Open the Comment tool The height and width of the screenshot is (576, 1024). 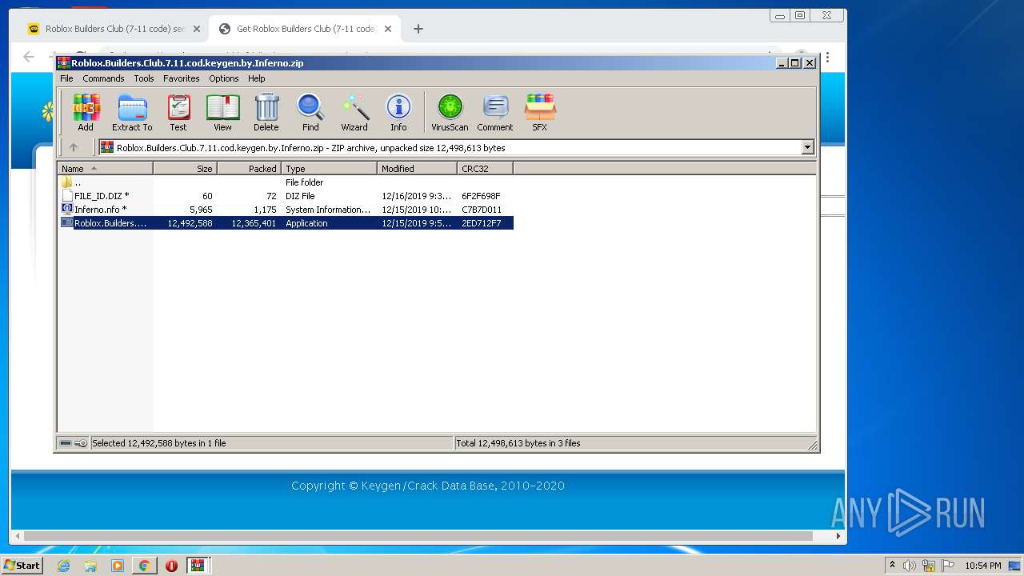tap(495, 113)
